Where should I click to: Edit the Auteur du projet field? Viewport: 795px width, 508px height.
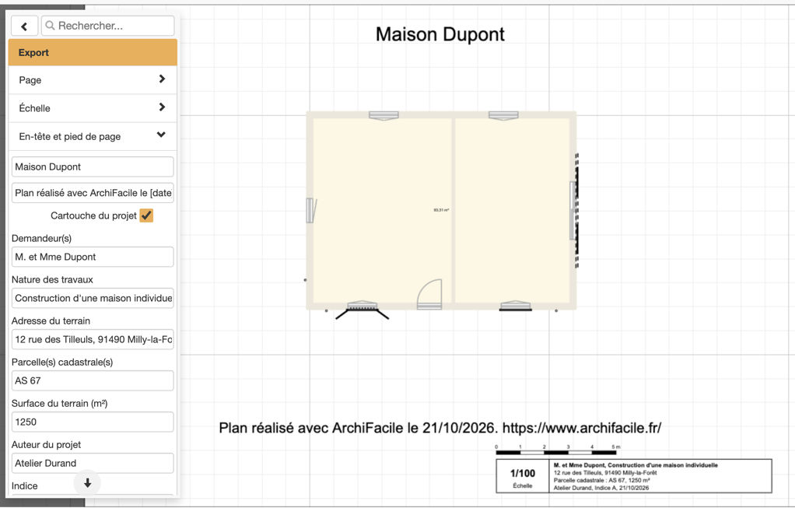click(93, 464)
